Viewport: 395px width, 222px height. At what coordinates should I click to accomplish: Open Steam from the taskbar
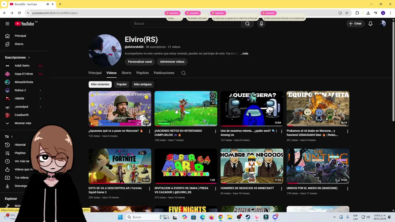click(x=248, y=217)
